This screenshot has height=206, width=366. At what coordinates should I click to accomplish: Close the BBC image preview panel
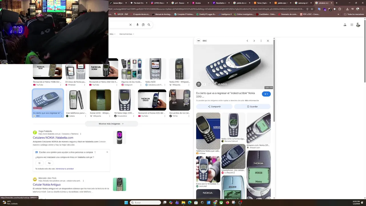click(x=268, y=41)
